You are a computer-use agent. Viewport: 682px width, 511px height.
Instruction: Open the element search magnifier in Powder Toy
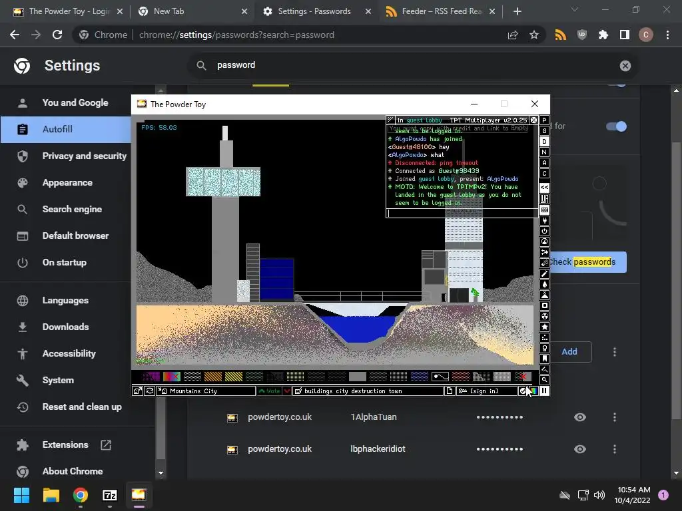tap(544, 380)
